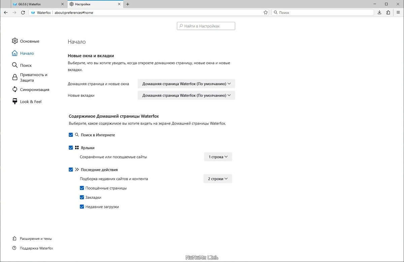The height and width of the screenshot is (262, 404).
Task: Click the Начало page heading
Action: point(77,42)
